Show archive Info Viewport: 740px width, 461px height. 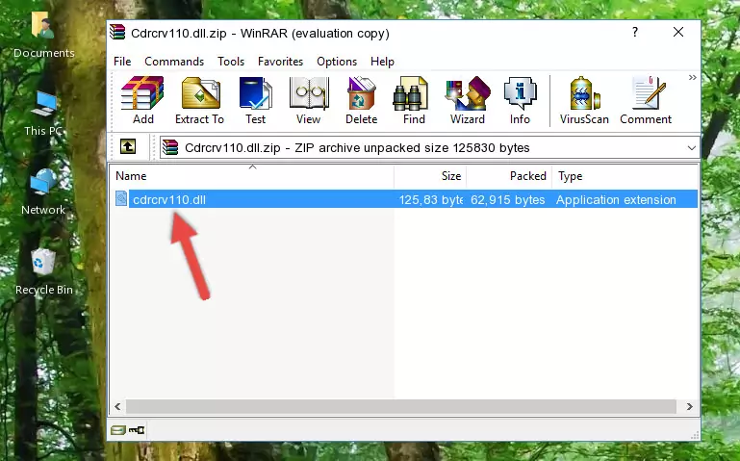[x=520, y=100]
